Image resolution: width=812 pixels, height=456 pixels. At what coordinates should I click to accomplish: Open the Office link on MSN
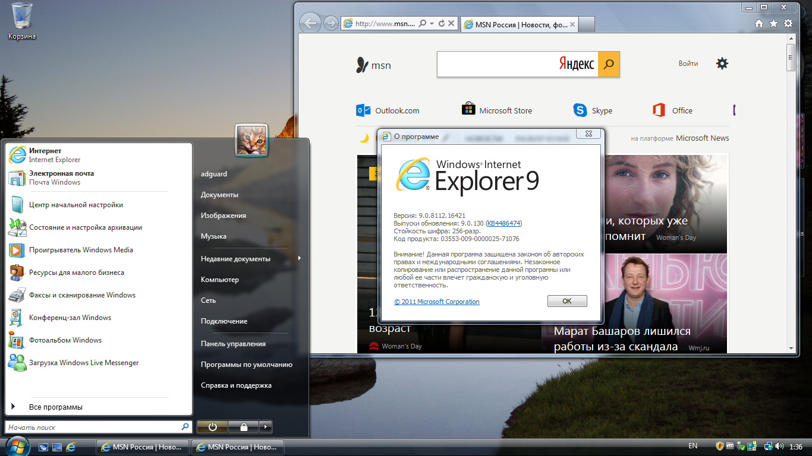[672, 110]
